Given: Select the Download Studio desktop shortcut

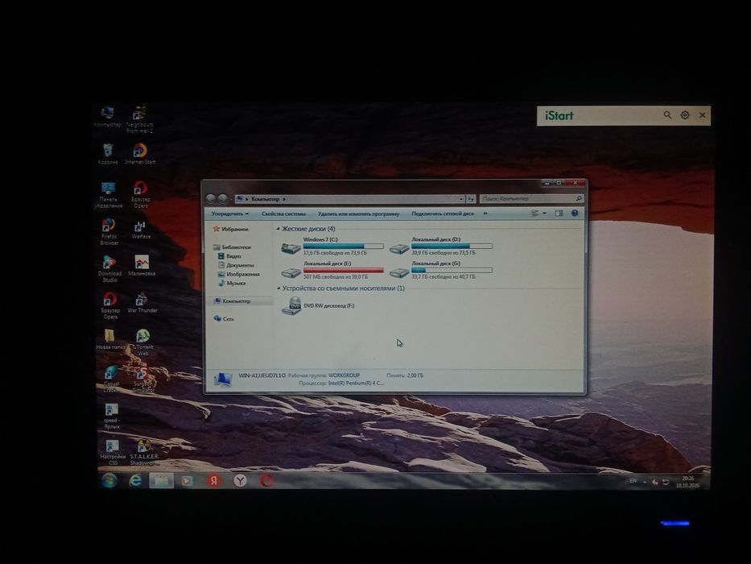Looking at the screenshot, I should pyautogui.click(x=109, y=268).
